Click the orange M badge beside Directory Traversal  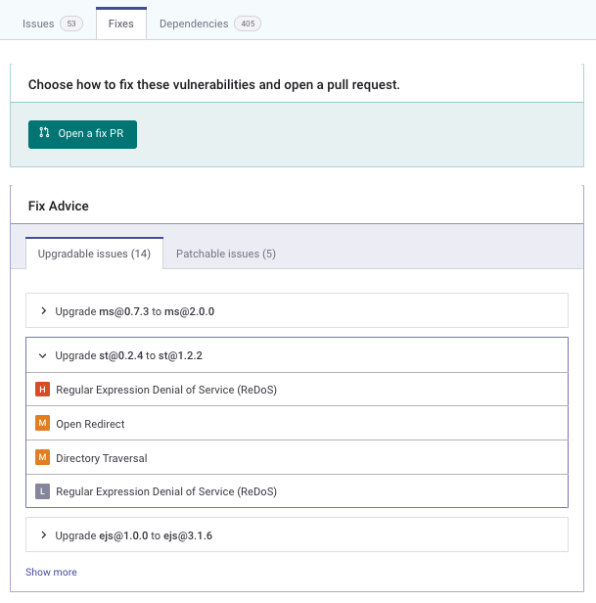pos(43,457)
